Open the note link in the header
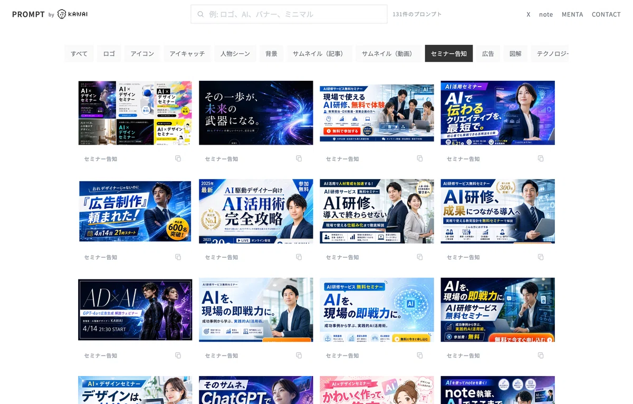 546,14
